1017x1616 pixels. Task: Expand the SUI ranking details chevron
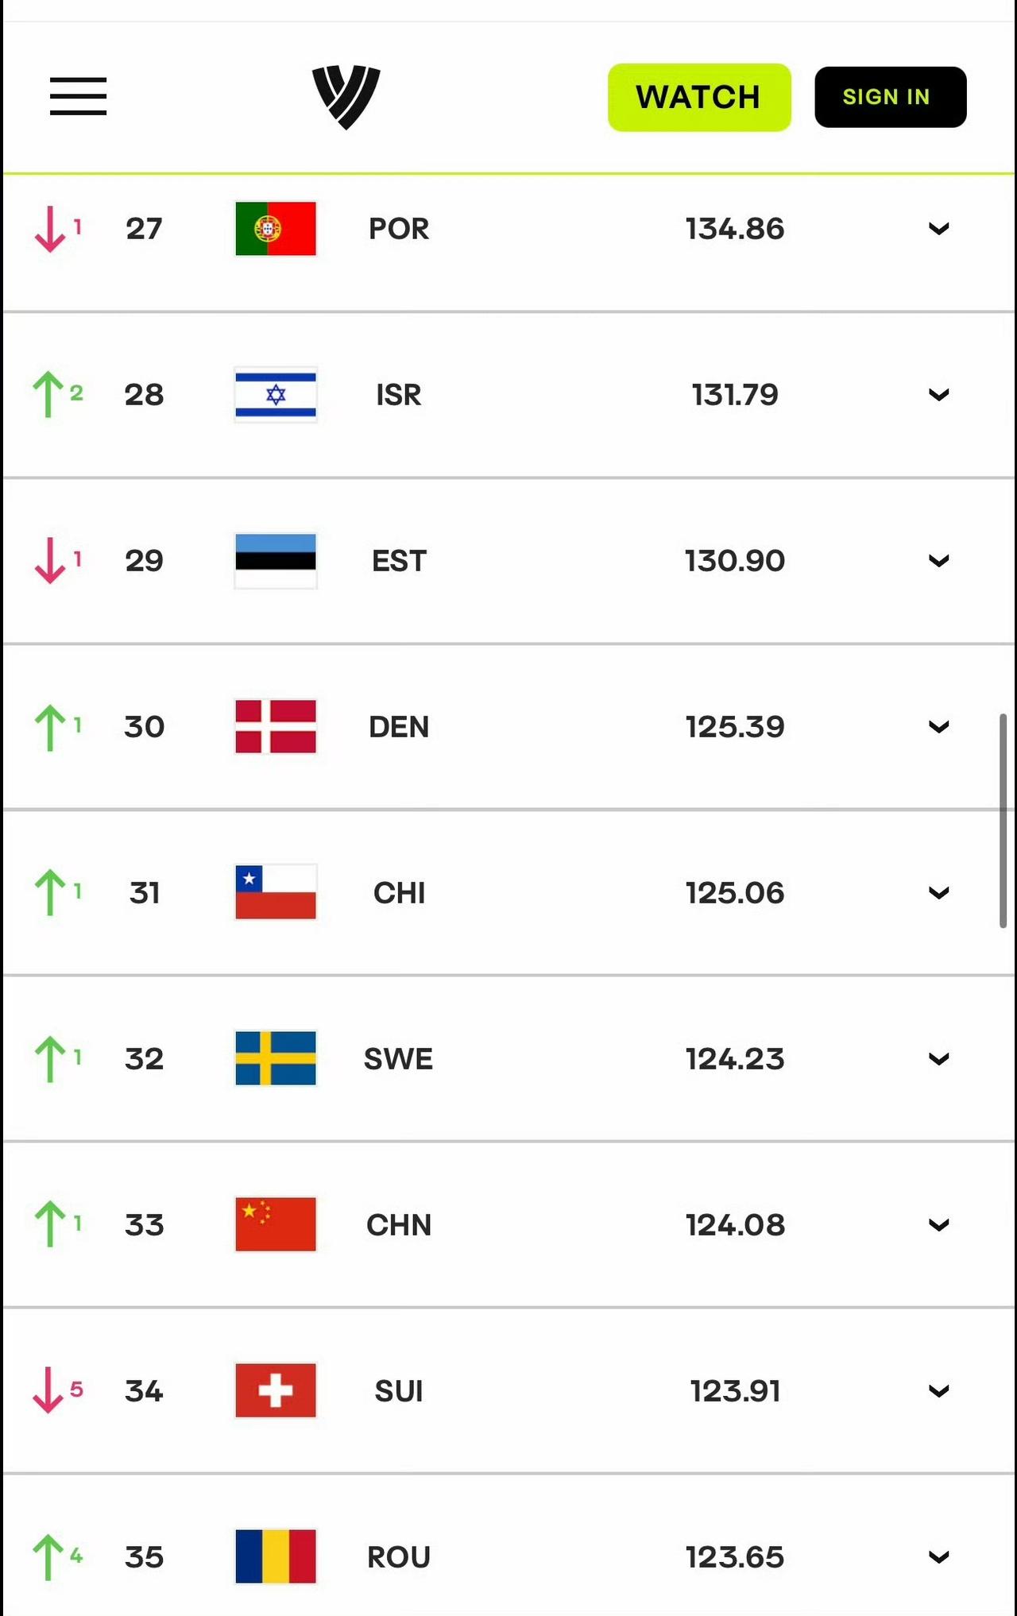939,1391
